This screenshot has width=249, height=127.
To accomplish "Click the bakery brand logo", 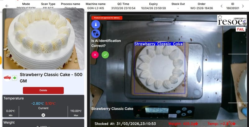I will tap(7, 78).
